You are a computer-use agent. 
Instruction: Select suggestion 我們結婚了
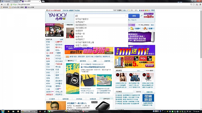pyautogui.click(x=80, y=22)
